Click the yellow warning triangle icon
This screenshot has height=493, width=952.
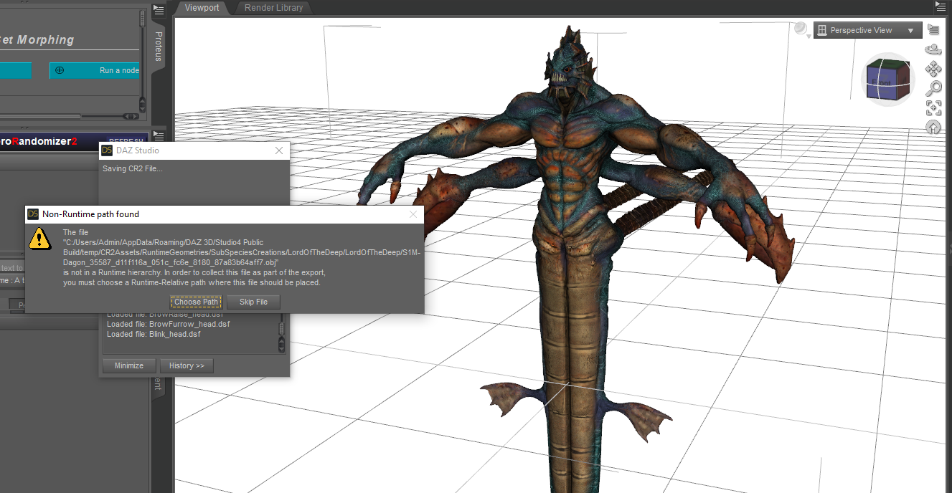pos(40,238)
